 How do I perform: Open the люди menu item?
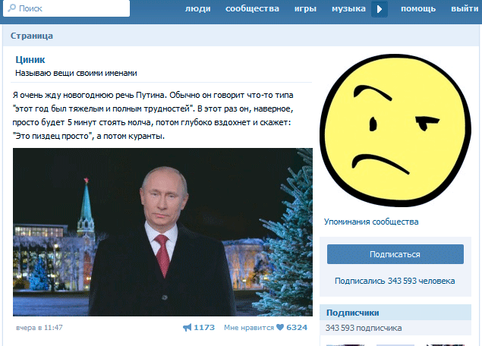[x=197, y=8]
